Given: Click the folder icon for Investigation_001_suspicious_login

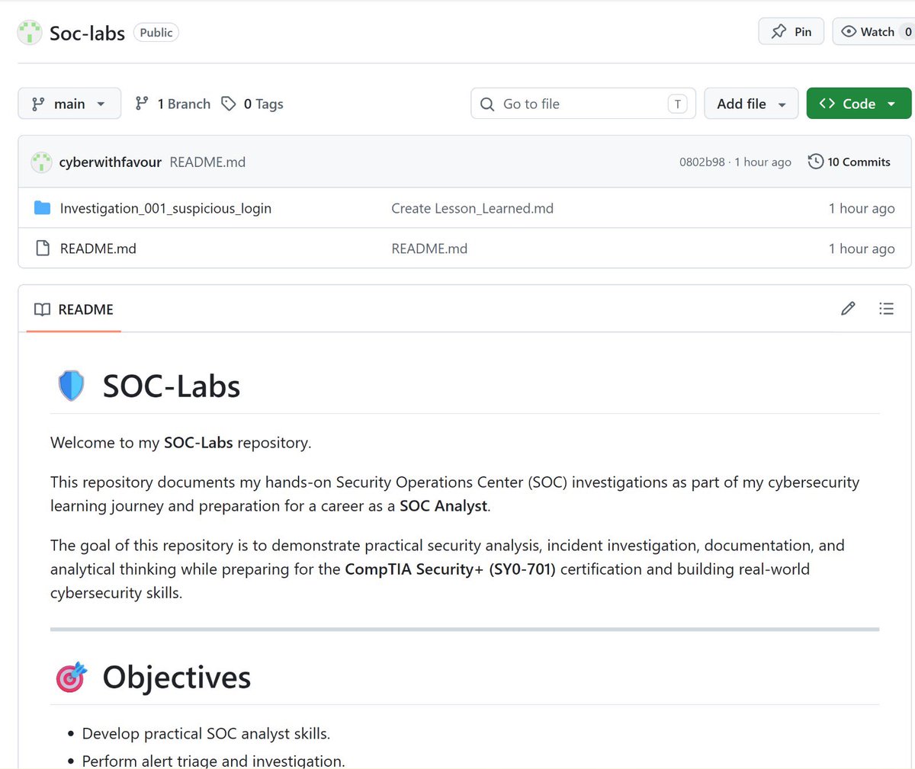Looking at the screenshot, I should 43,208.
